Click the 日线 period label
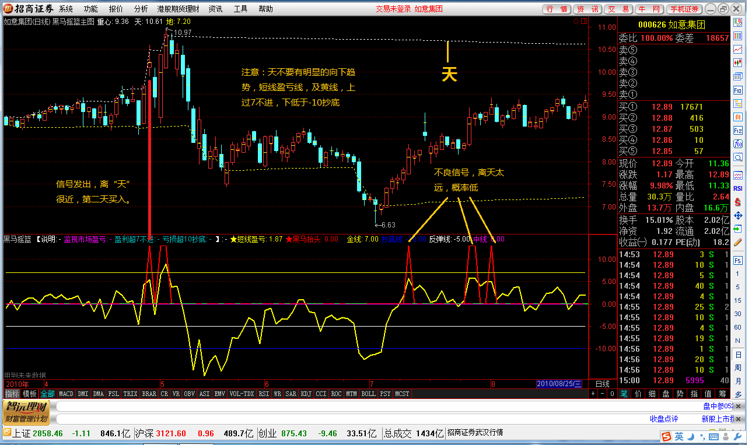The width and height of the screenshot is (752, 445). point(602,384)
